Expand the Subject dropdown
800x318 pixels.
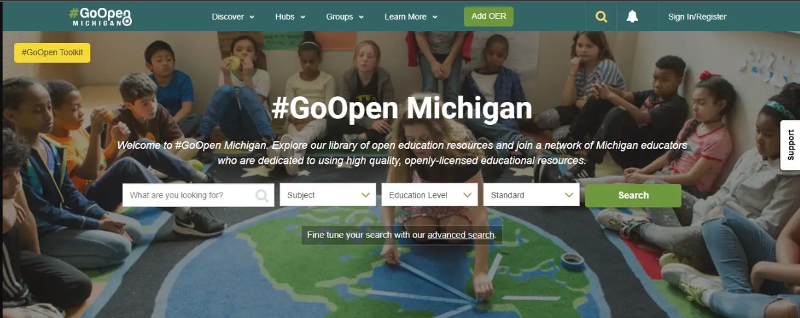[x=328, y=195]
